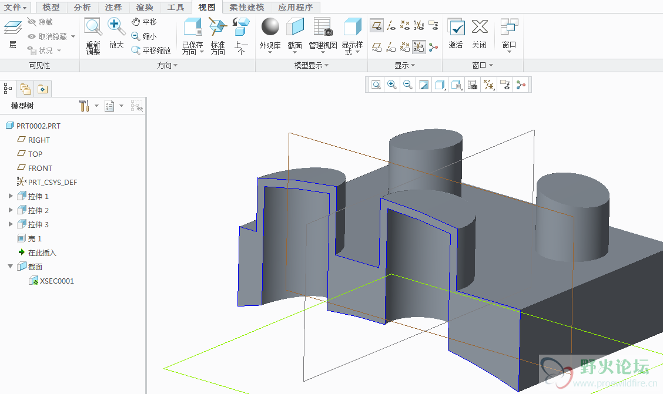Toggle datum point display on ribbon
Viewport: 663px width, 394px height.
click(x=405, y=25)
